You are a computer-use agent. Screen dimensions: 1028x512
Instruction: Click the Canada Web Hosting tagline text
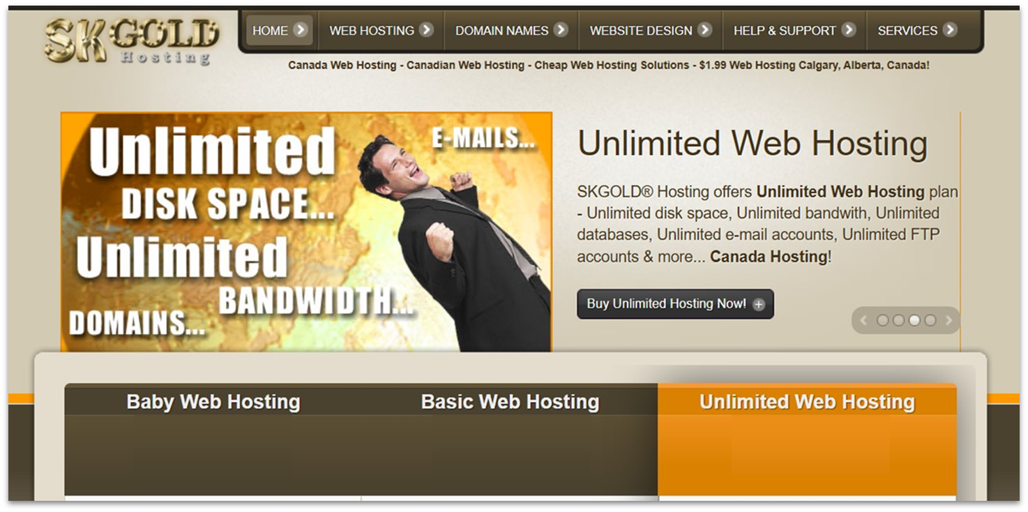click(x=608, y=65)
